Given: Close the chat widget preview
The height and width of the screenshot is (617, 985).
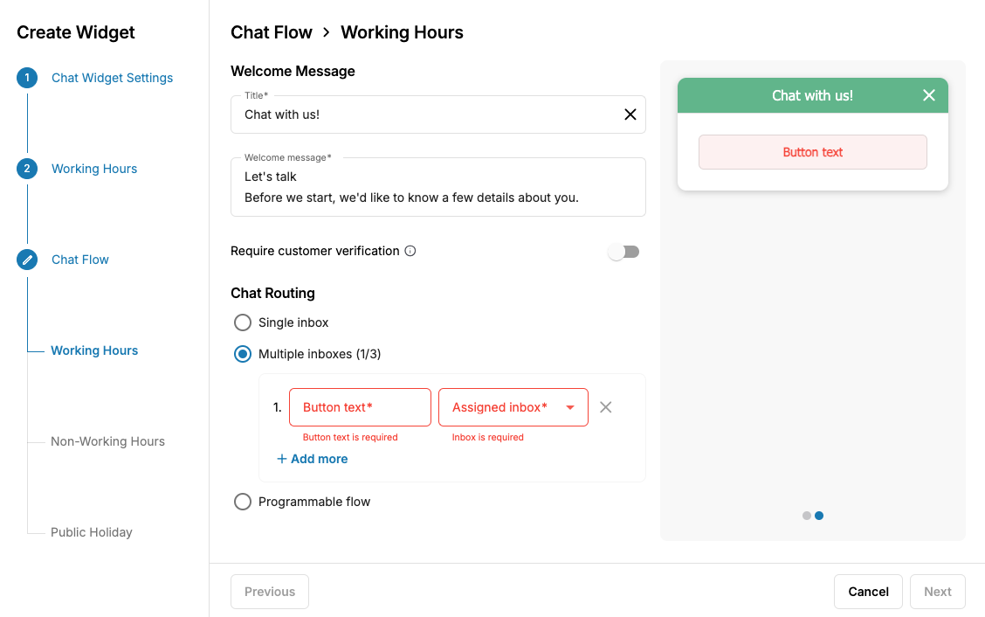Looking at the screenshot, I should coord(929,95).
